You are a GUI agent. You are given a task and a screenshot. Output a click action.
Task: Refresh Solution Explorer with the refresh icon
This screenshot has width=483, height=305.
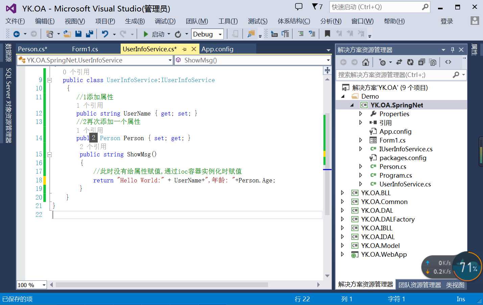pos(410,62)
